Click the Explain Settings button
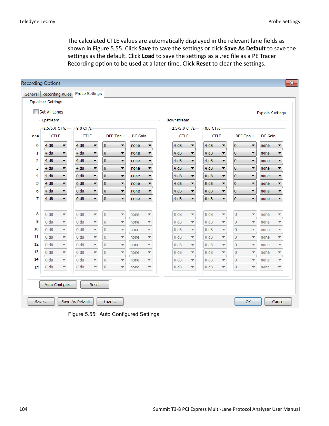 tap(271, 113)
